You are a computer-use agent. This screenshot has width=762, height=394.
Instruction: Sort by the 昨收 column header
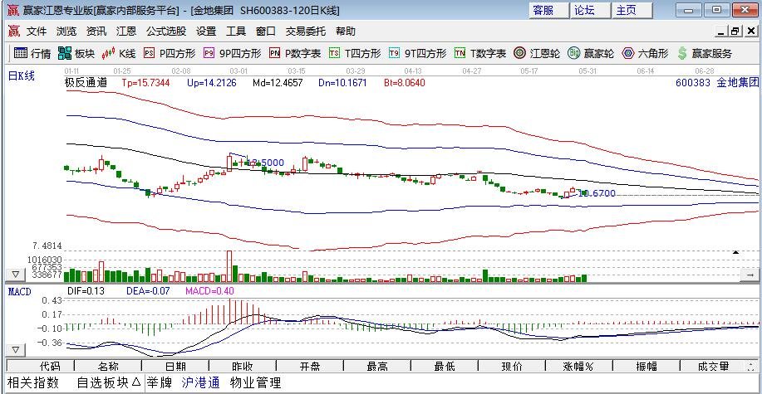tap(243, 367)
